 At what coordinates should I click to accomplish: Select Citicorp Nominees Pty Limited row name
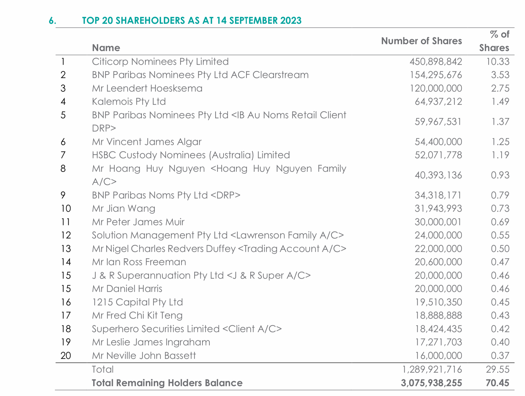(x=160, y=61)
